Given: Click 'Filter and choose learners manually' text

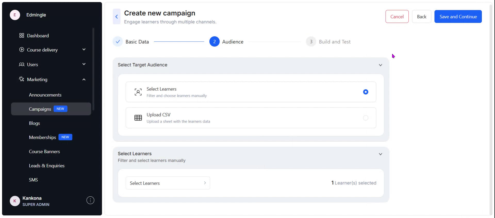Looking at the screenshot, I should pos(177,96).
